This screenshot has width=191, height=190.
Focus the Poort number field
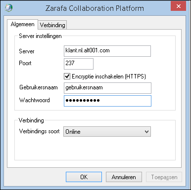click(79, 64)
